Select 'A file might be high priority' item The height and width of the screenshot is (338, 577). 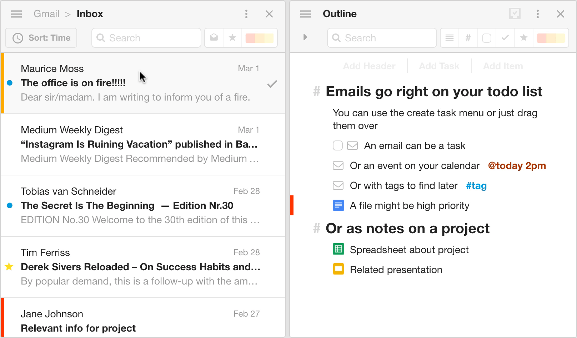click(x=410, y=206)
